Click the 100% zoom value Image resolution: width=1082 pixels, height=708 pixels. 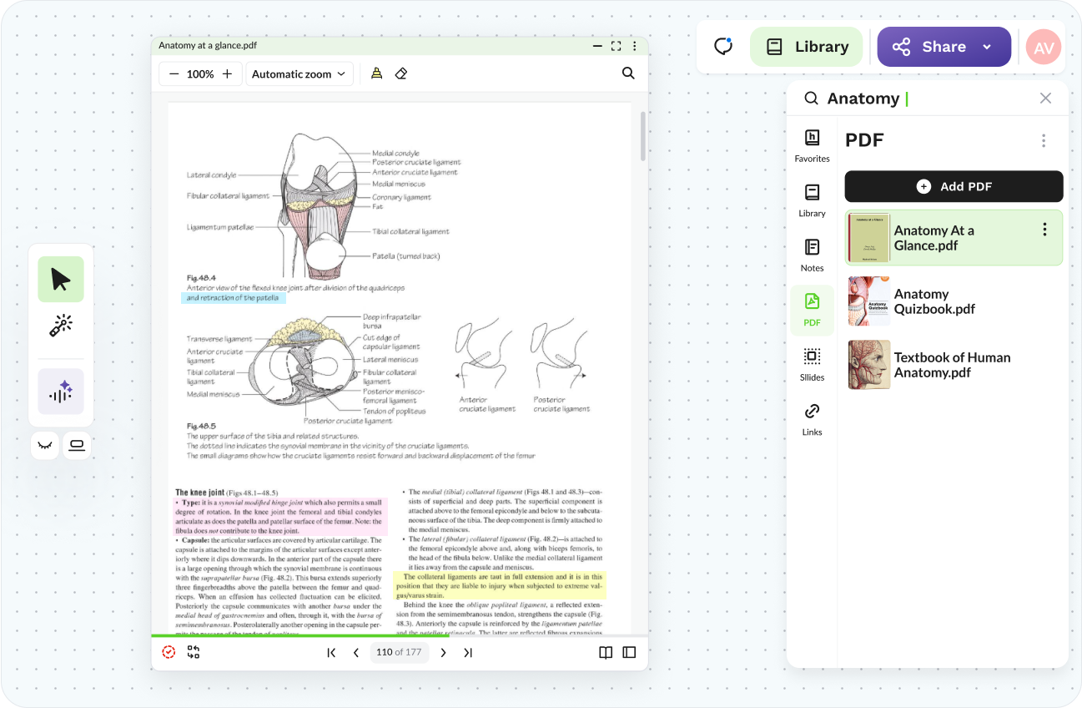[200, 74]
